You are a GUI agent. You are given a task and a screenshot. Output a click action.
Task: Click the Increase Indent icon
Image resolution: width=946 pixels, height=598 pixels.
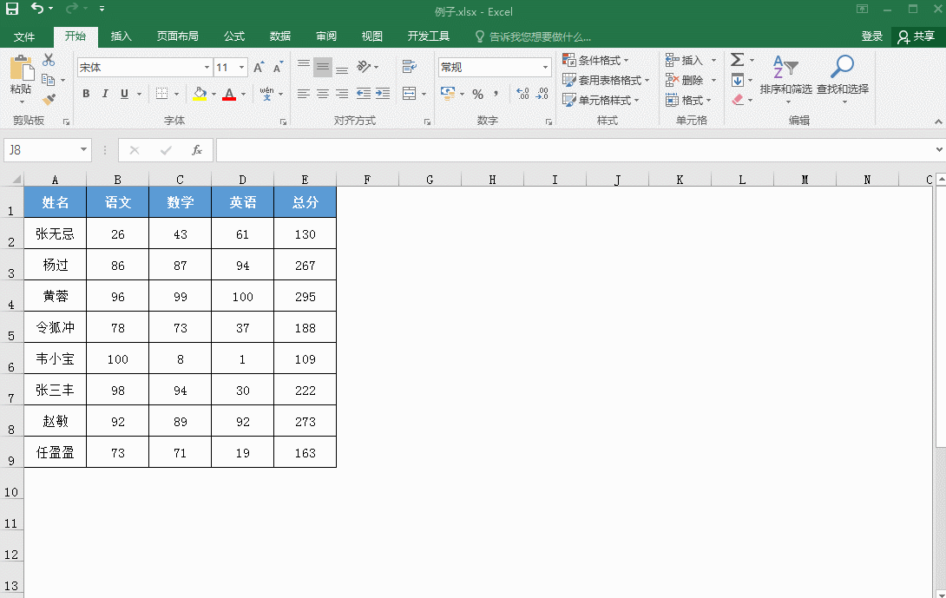click(383, 94)
